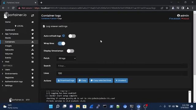Click the Volumes drive icon
196x110 pixels.
point(32,54)
